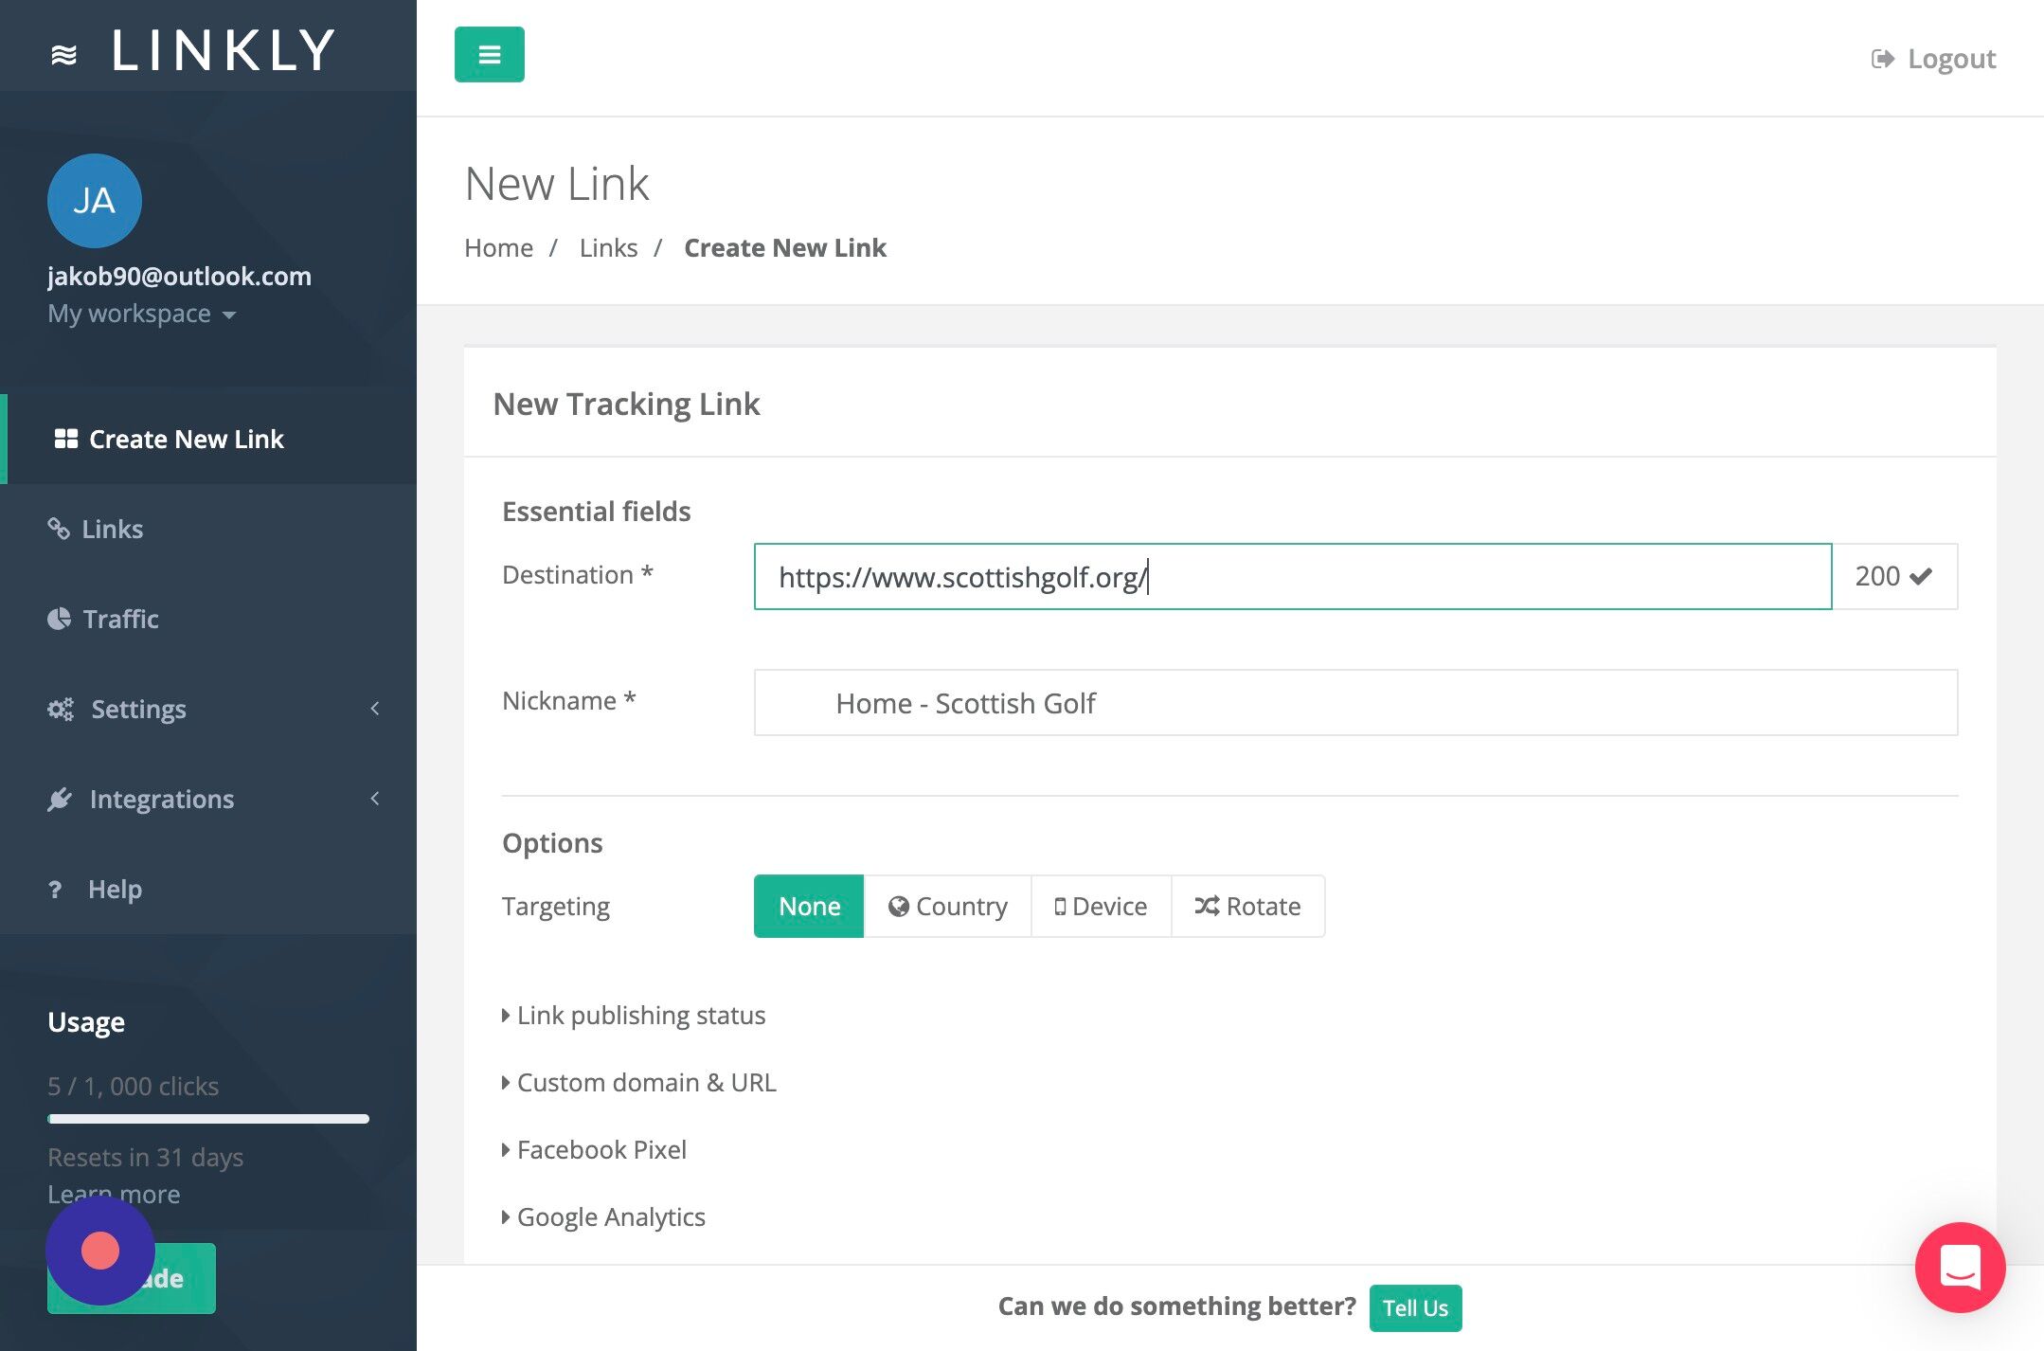The height and width of the screenshot is (1351, 2044).
Task: Open the red chat support bubble
Action: [x=1959, y=1267]
